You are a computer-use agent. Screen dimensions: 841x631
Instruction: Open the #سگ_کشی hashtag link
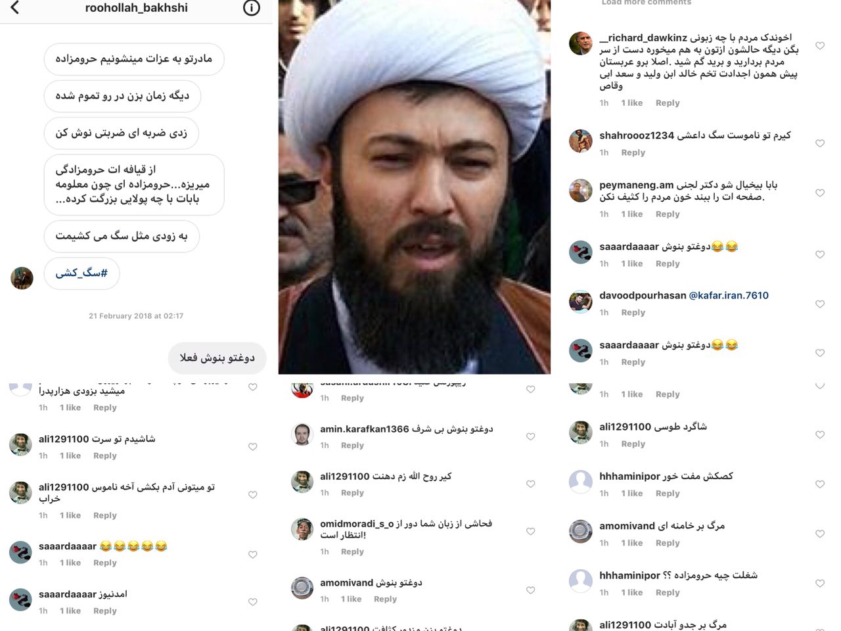(x=81, y=273)
